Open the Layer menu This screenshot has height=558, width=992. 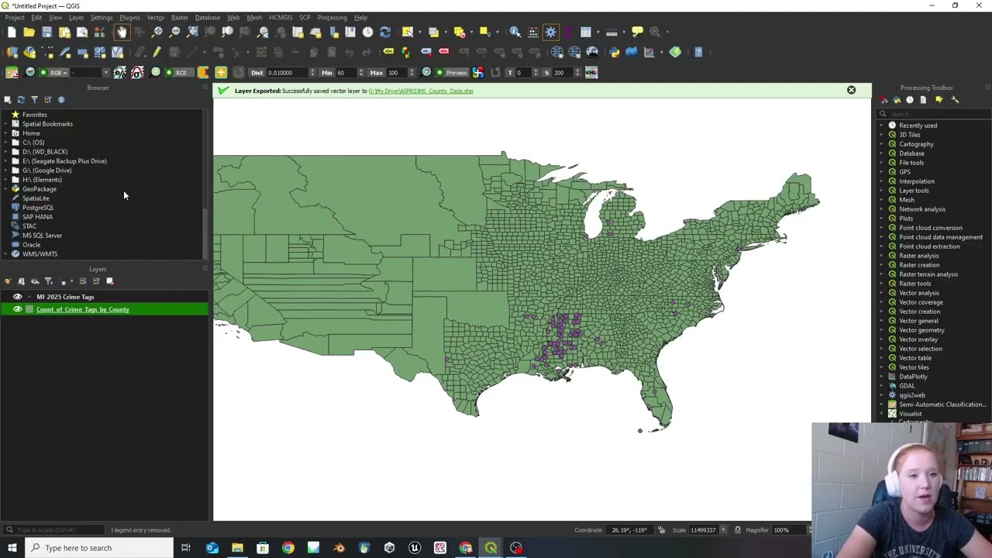click(x=76, y=17)
